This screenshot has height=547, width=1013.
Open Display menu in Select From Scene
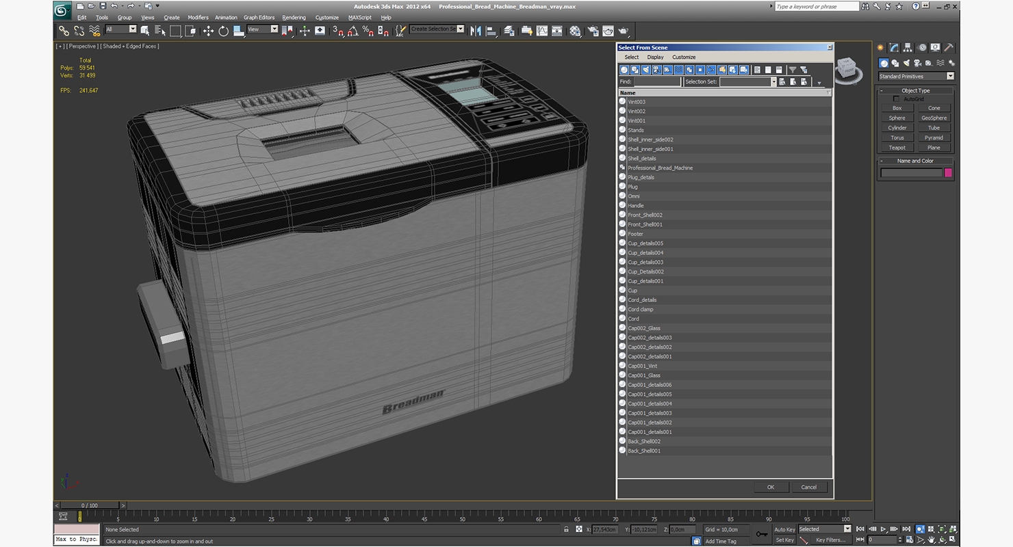click(655, 57)
